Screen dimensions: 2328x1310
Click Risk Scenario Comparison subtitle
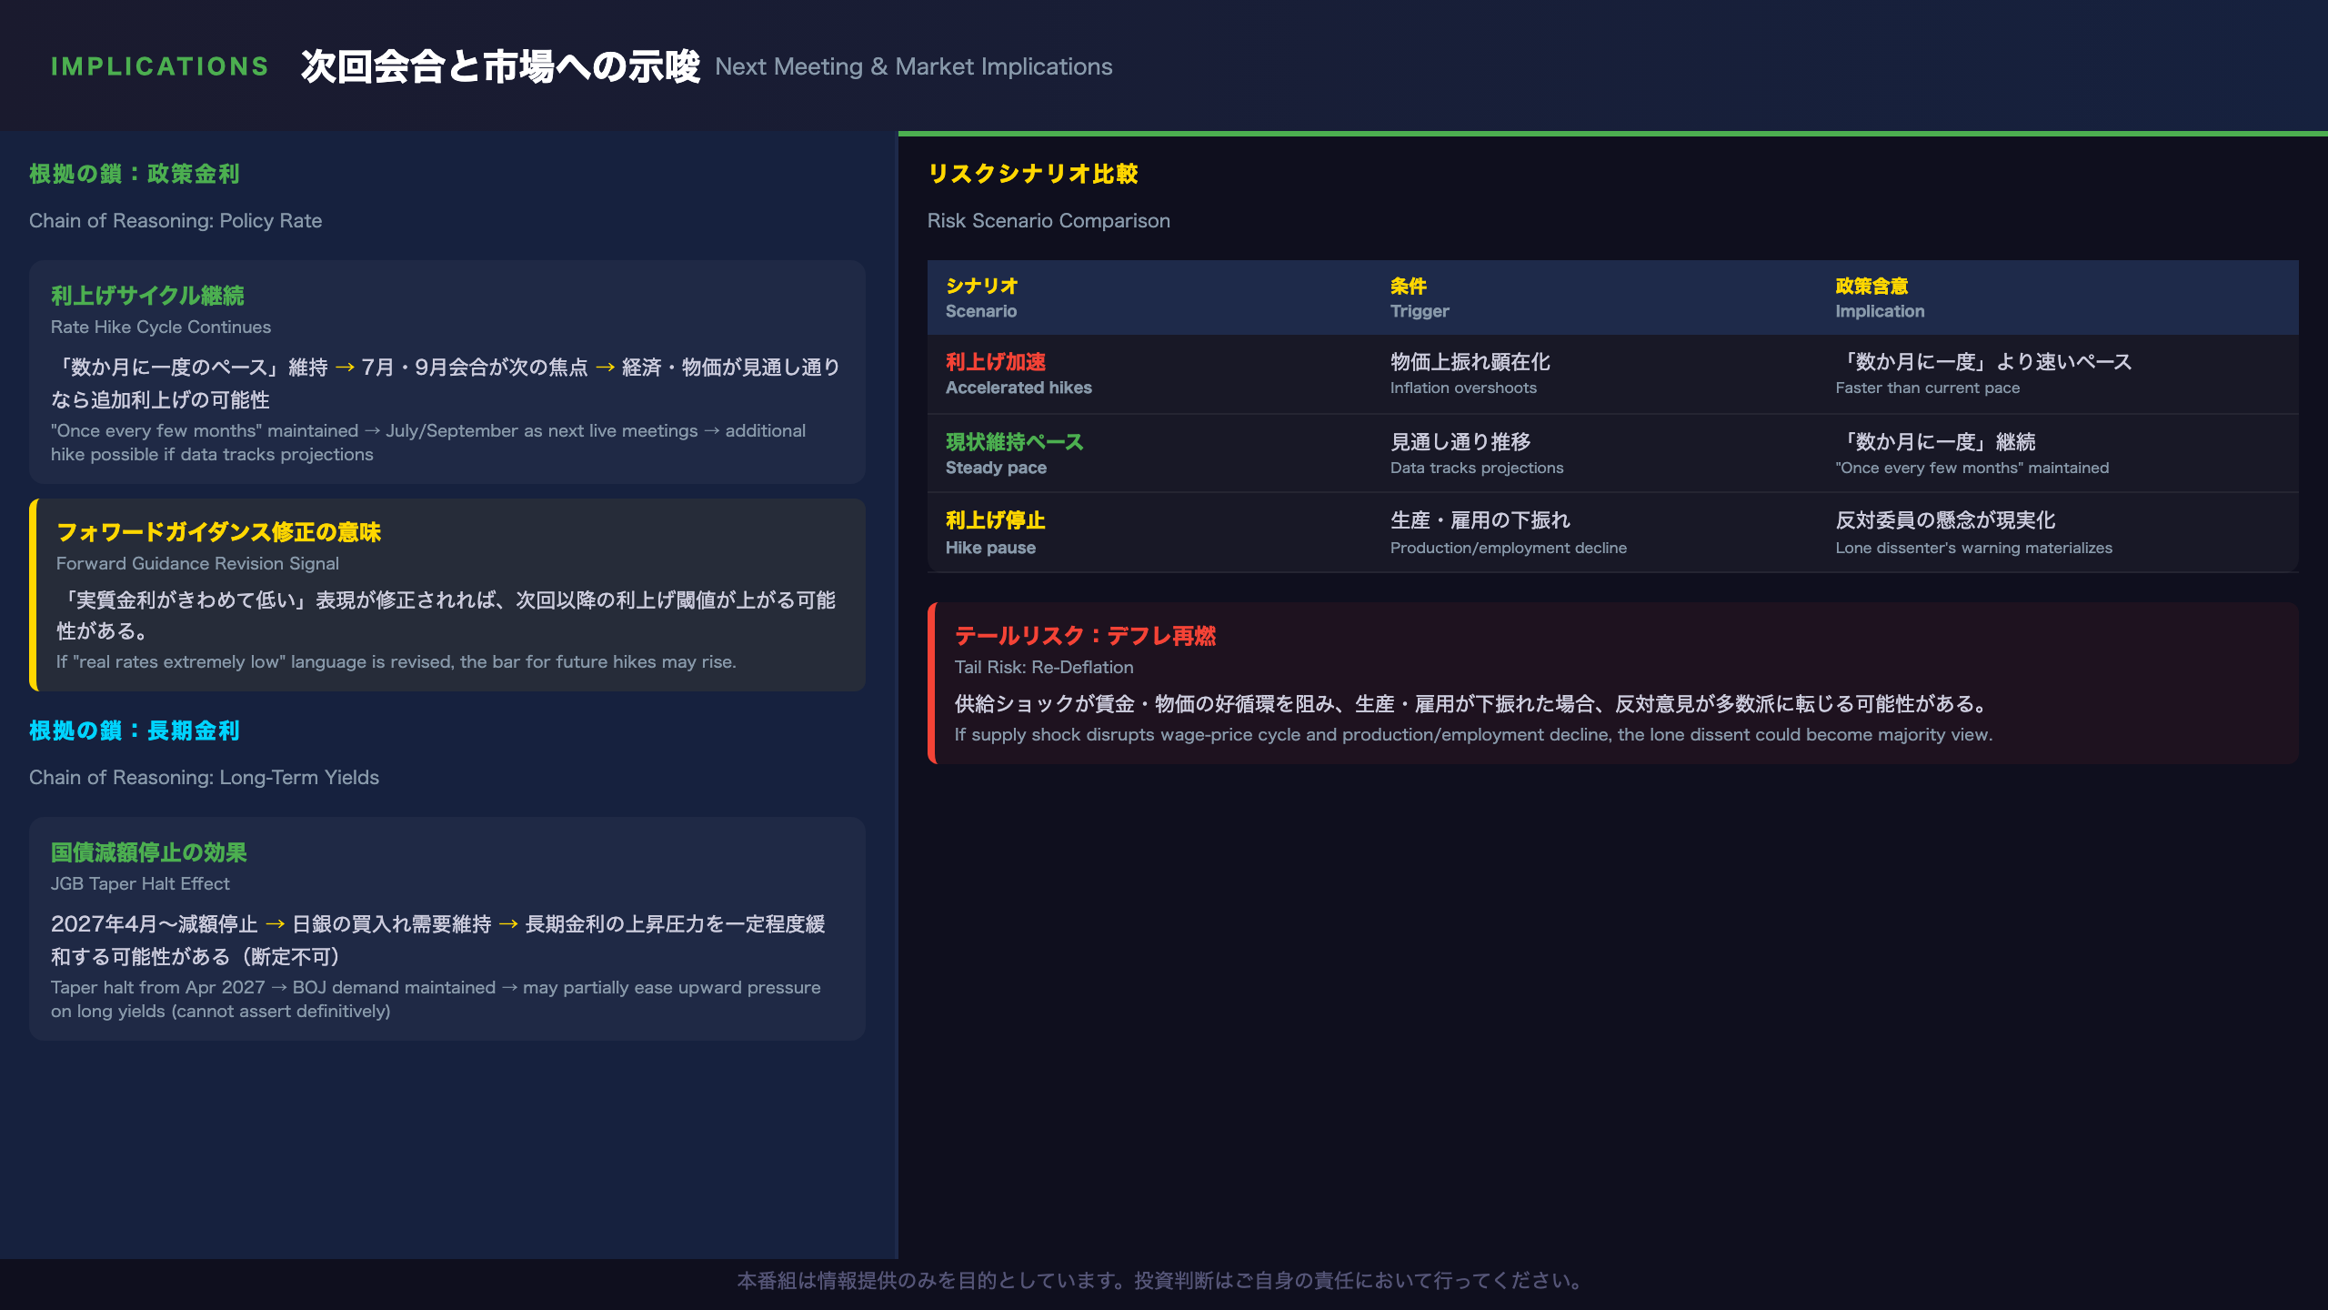tap(1049, 221)
